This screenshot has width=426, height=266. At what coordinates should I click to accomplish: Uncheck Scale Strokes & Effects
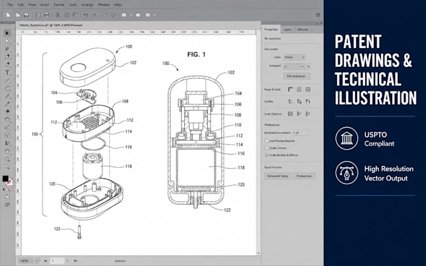coord(266,155)
